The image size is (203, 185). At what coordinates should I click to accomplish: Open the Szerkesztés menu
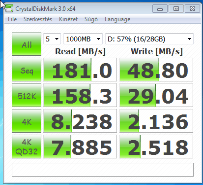pos(38,19)
